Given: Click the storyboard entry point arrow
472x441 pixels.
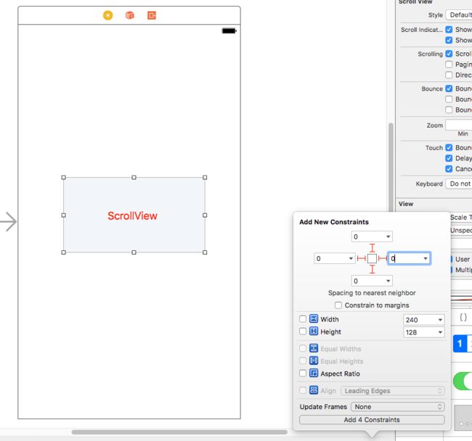Looking at the screenshot, I should click(x=9, y=222).
